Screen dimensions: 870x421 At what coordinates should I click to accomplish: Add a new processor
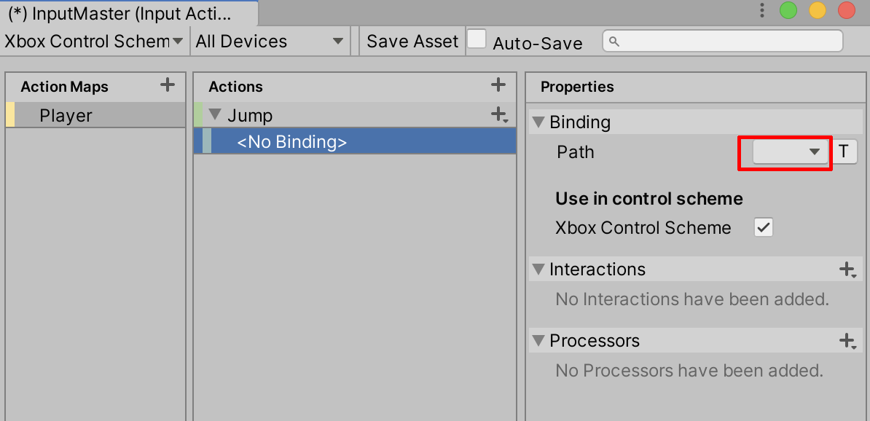coord(847,341)
